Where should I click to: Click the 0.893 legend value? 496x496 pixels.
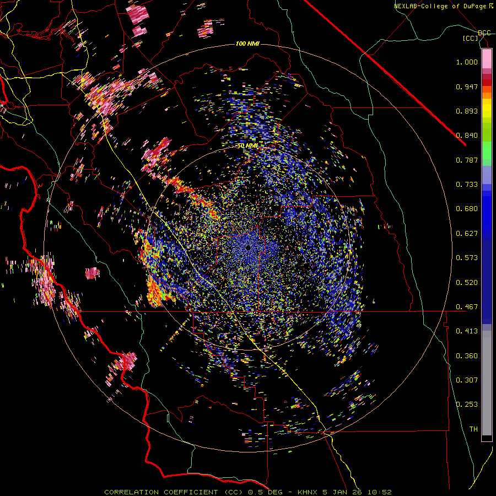click(x=467, y=111)
